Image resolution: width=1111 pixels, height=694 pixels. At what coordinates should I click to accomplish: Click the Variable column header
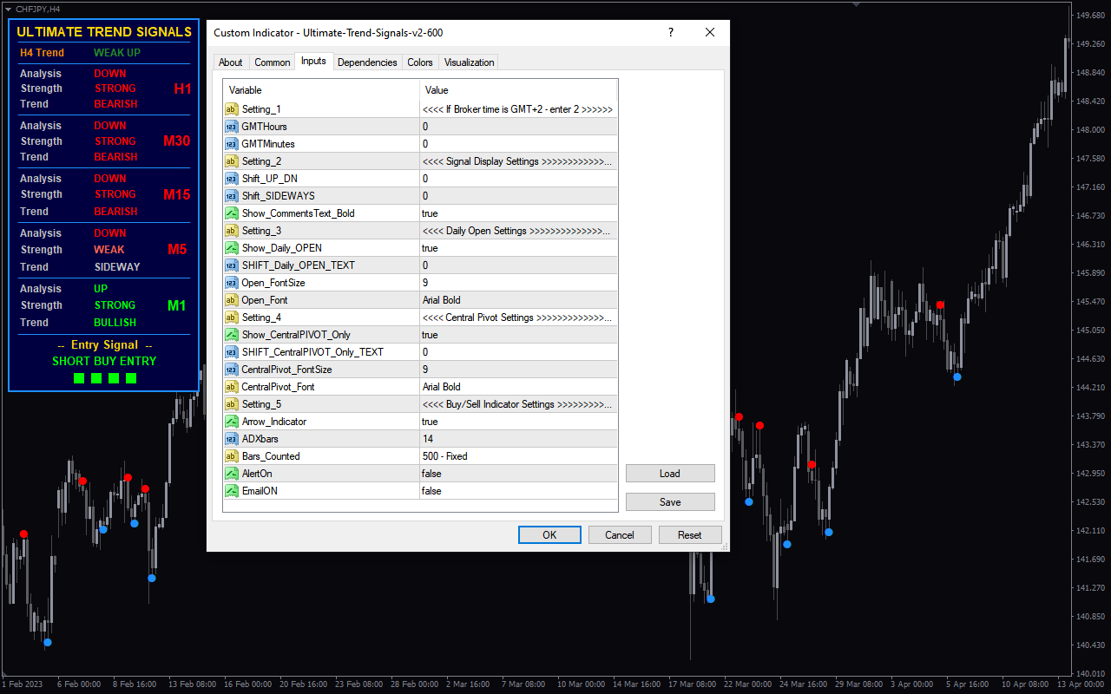pos(321,90)
